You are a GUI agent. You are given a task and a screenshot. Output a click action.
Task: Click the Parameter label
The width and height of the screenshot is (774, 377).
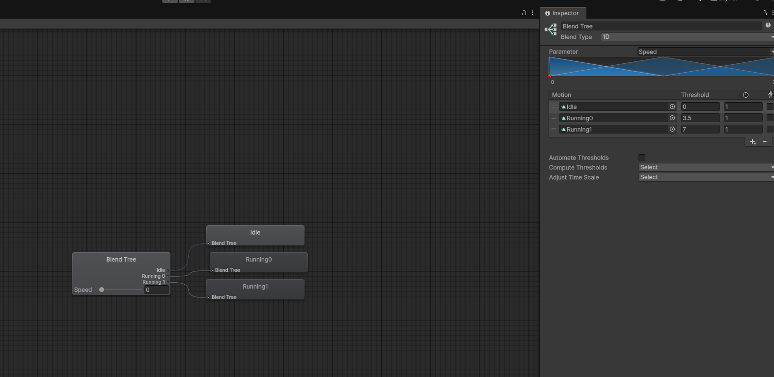563,52
